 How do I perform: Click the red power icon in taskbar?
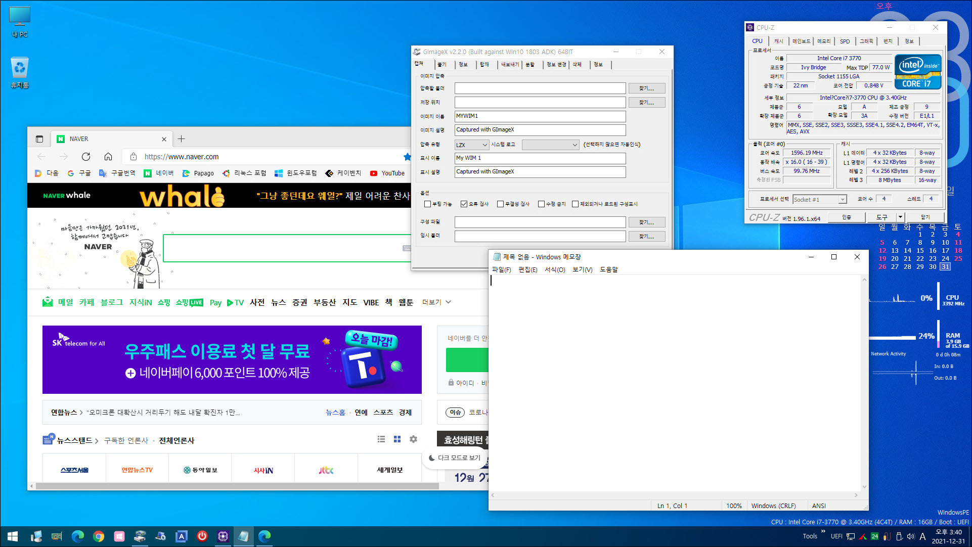pos(202,536)
